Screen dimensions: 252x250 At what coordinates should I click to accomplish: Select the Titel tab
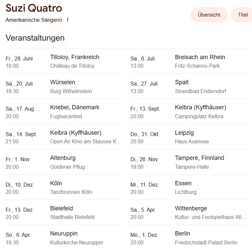(242, 15)
